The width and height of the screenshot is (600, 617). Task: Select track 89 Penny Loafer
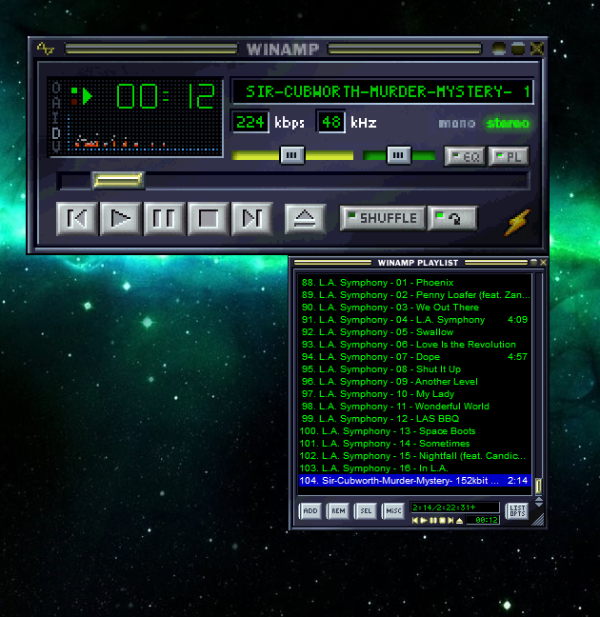415,295
